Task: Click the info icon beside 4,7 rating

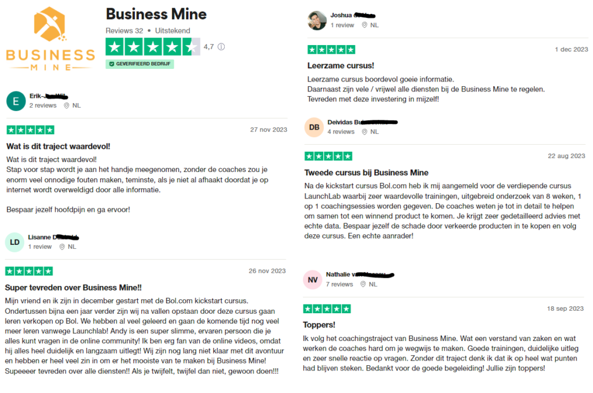Action: 221,47
